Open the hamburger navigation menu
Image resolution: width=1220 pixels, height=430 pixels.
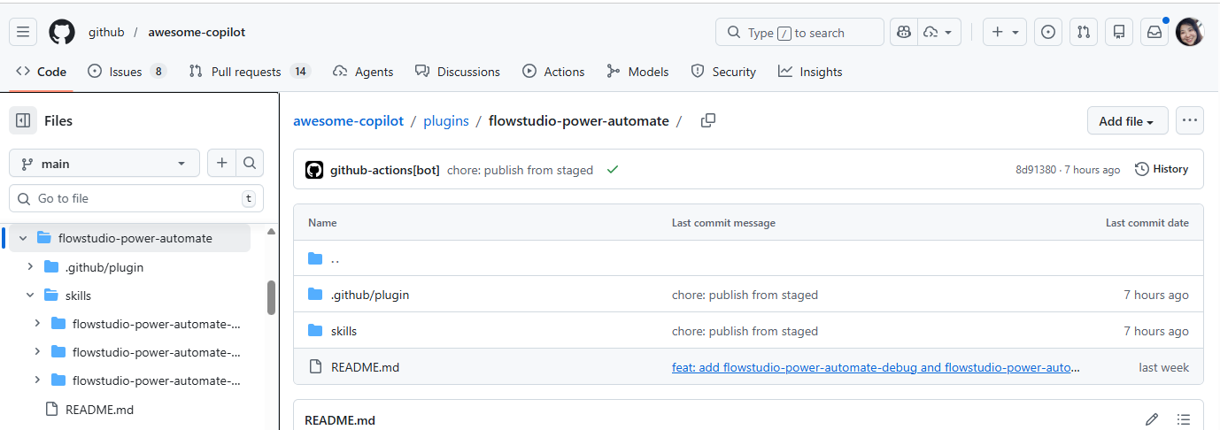23,33
